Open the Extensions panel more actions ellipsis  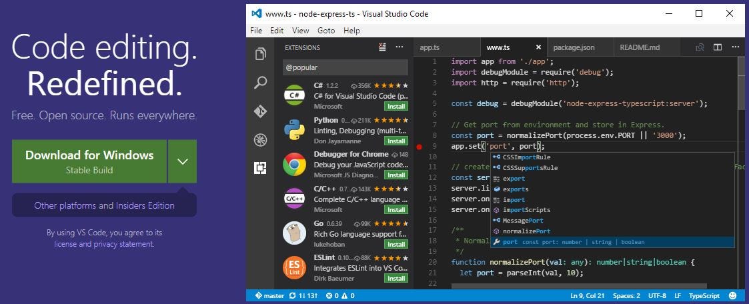400,47
